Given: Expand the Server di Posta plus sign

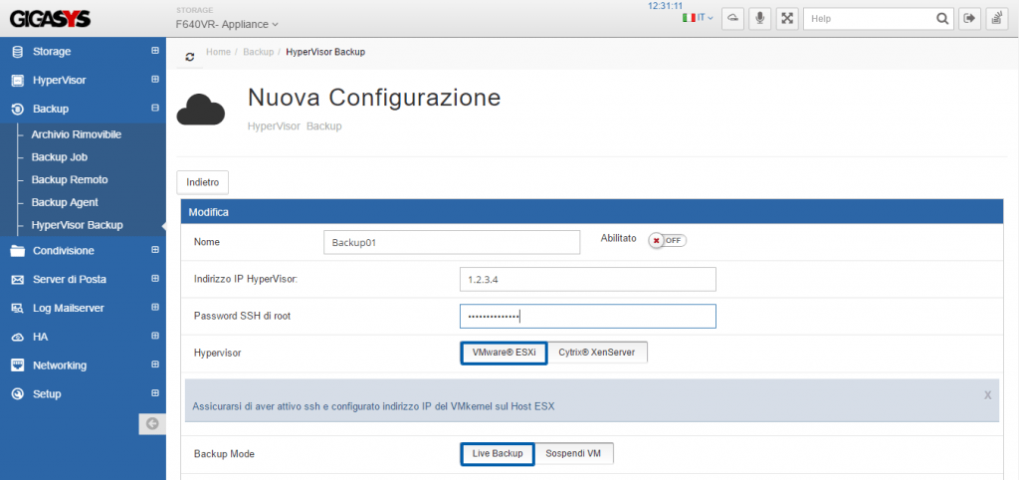Looking at the screenshot, I should (x=154, y=279).
